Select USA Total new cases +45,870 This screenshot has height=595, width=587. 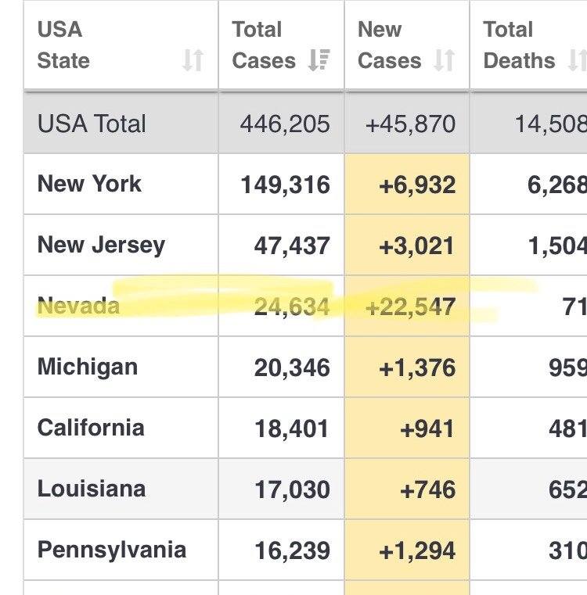(410, 124)
